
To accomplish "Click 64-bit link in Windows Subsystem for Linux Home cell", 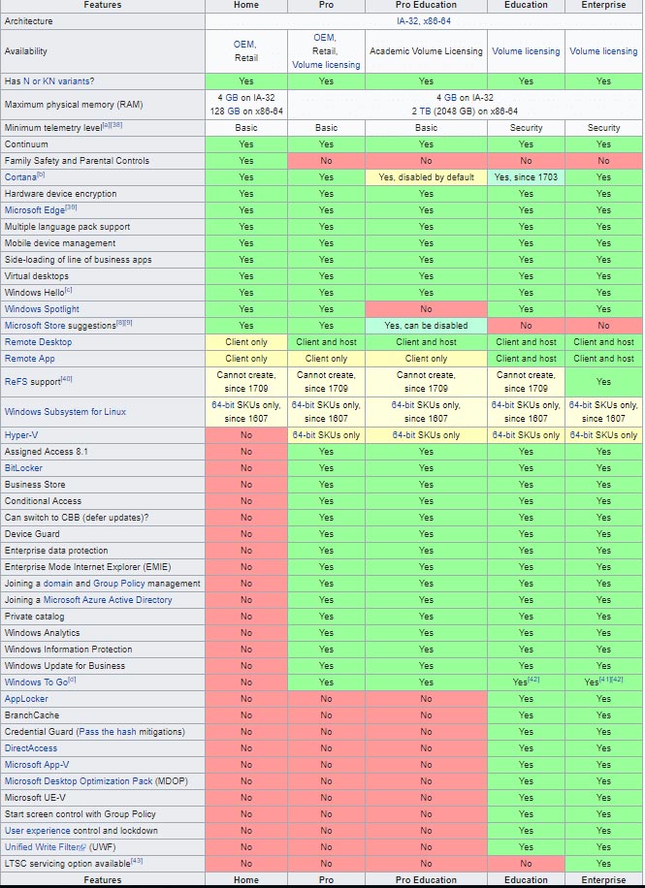I will 223,405.
